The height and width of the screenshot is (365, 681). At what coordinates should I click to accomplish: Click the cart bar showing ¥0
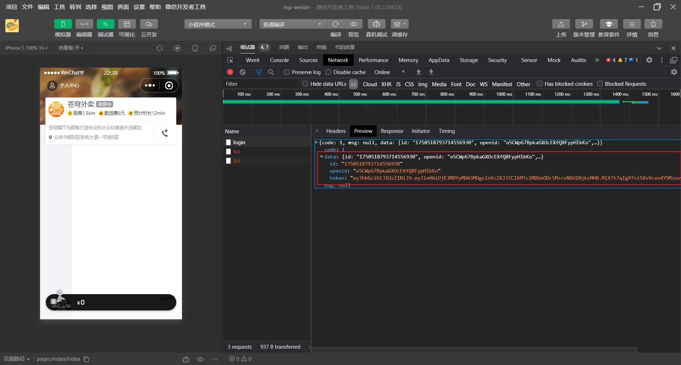point(111,302)
